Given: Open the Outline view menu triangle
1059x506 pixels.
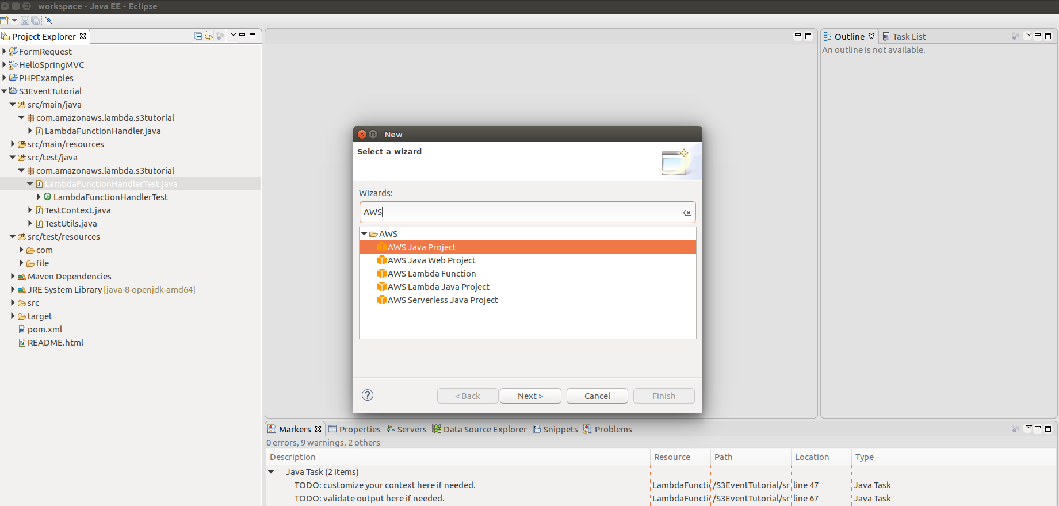Looking at the screenshot, I should coord(1029,35).
